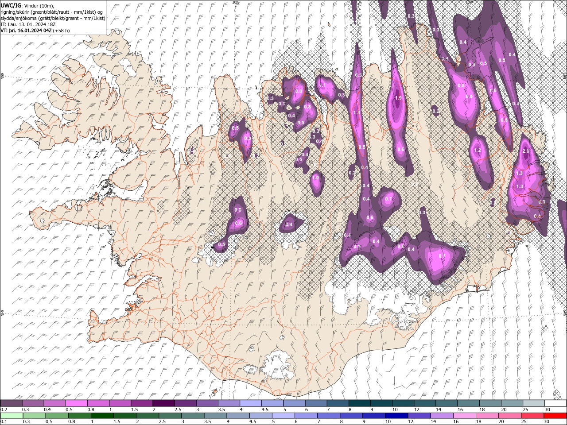This screenshot has height=425, width=567.
Task: Click the '20W' longitude label at top
Action: pyautogui.click(x=236, y=2)
